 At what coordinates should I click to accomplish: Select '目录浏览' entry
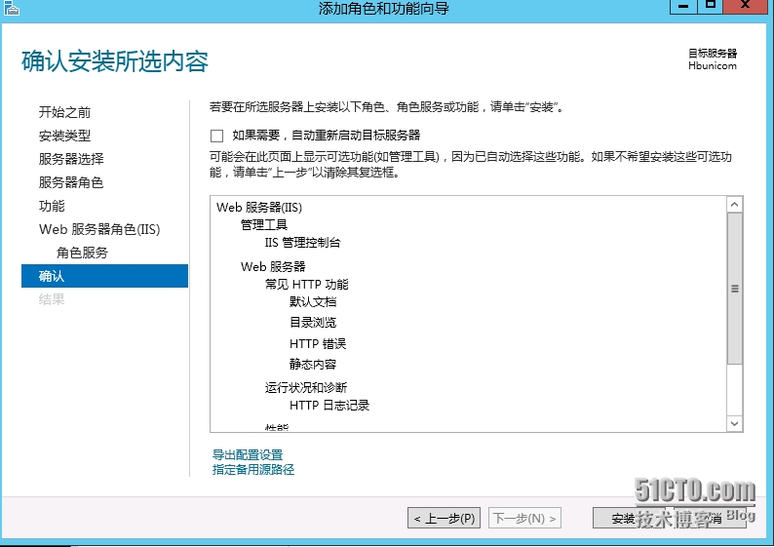(313, 323)
